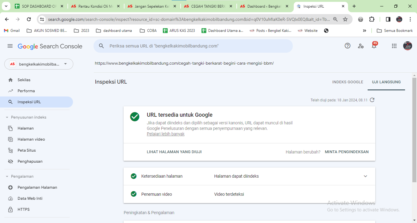
Task: Switch to Jangan Sepelekan browser tab
Action: point(152,6)
